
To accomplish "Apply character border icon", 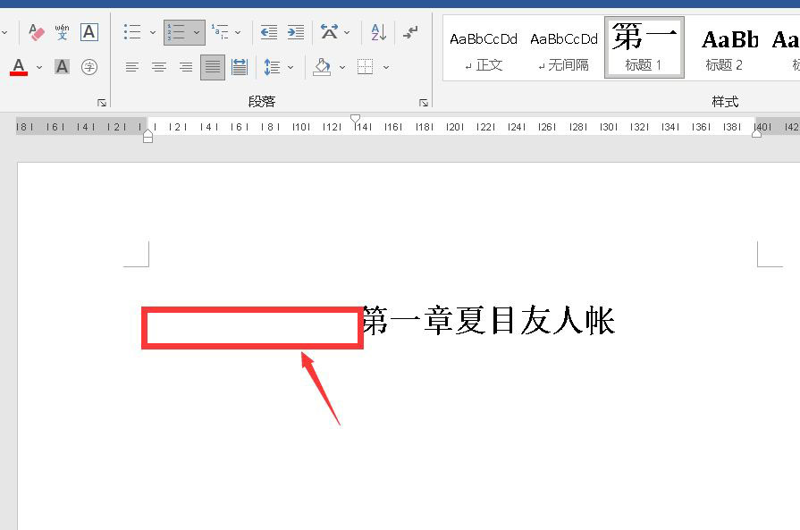I will pyautogui.click(x=89, y=33).
